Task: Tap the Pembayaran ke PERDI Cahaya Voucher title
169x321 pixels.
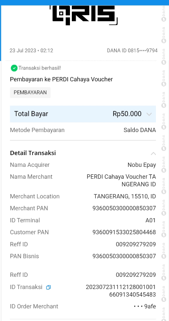Action: point(61,79)
